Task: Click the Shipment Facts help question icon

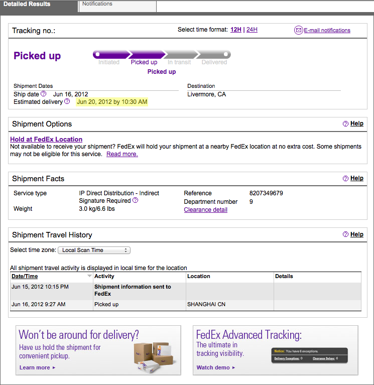Action: (x=345, y=179)
